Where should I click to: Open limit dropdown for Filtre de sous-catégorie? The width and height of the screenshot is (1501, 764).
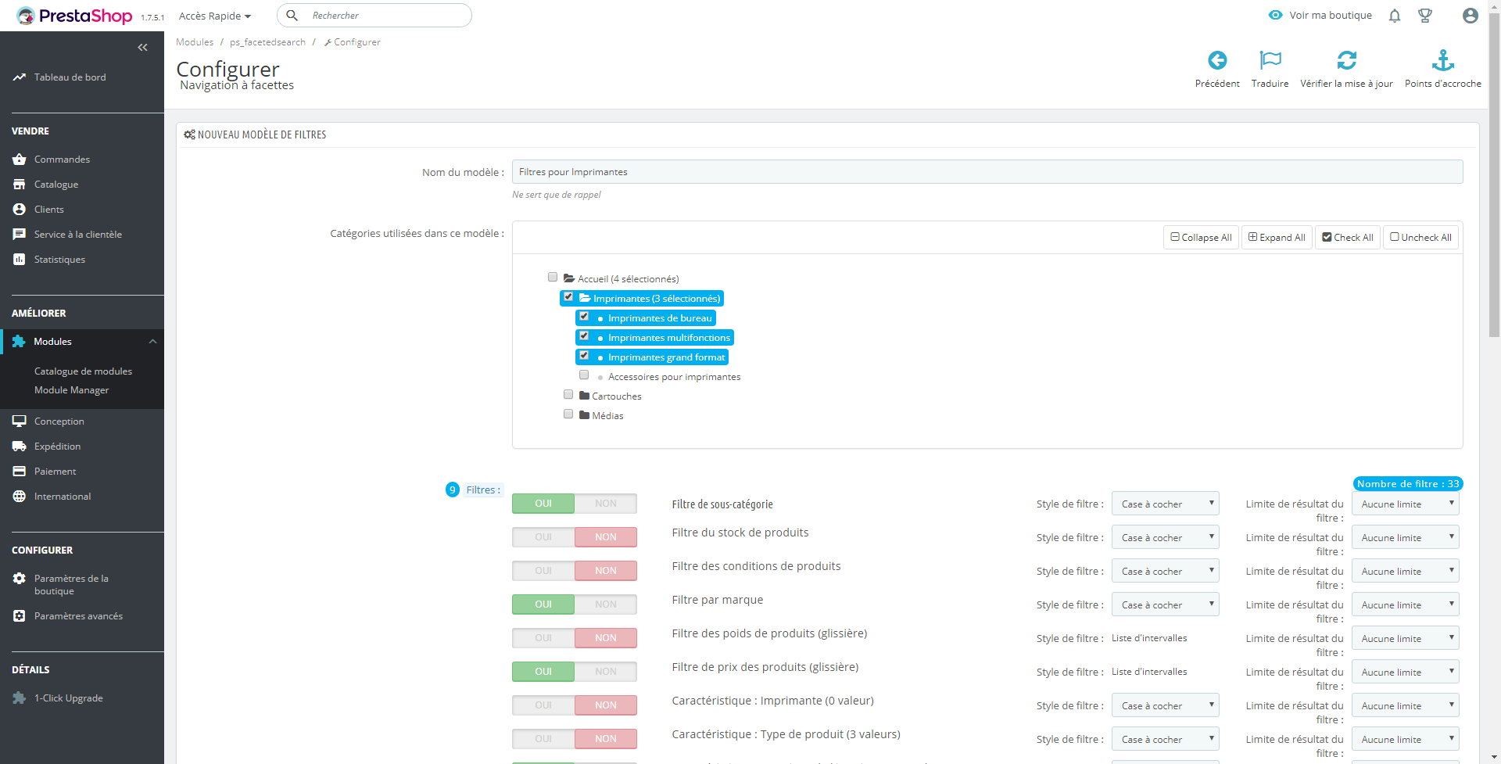tap(1406, 504)
